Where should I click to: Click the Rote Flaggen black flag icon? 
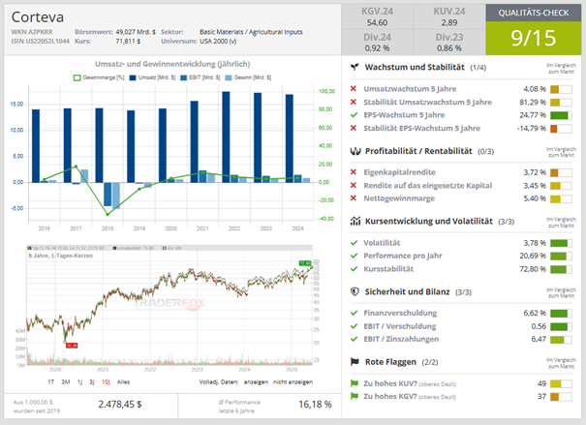pyautogui.click(x=355, y=362)
